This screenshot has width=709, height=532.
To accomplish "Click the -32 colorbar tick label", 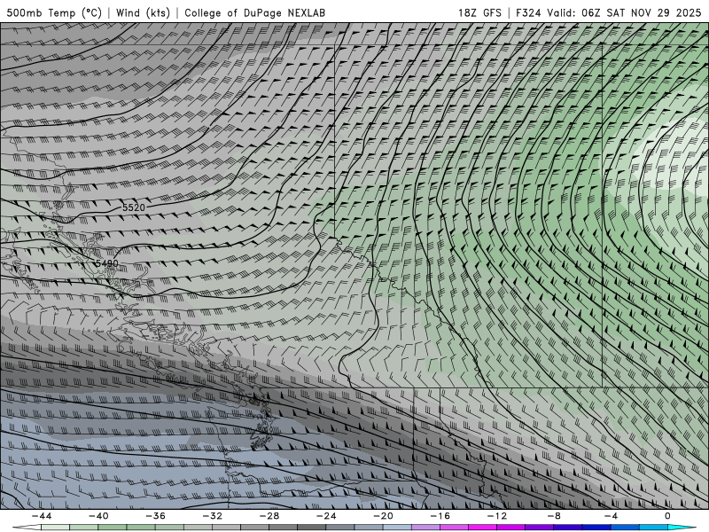I will tap(213, 516).
